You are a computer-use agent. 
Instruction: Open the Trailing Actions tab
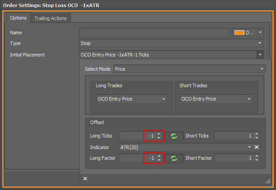(50, 18)
